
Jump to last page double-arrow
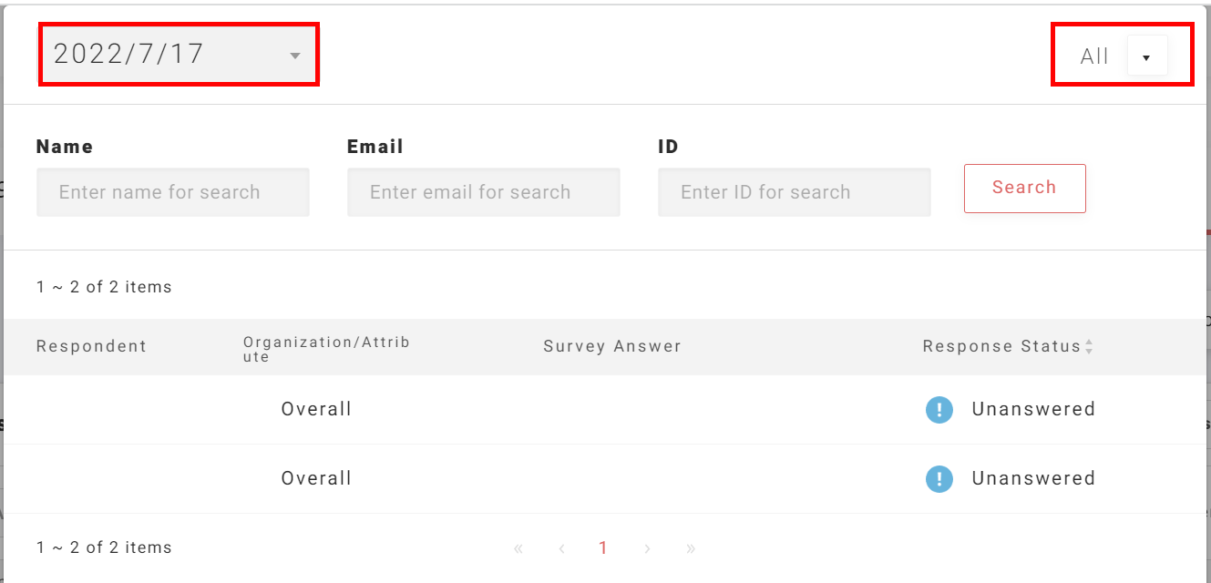pyautogui.click(x=691, y=548)
